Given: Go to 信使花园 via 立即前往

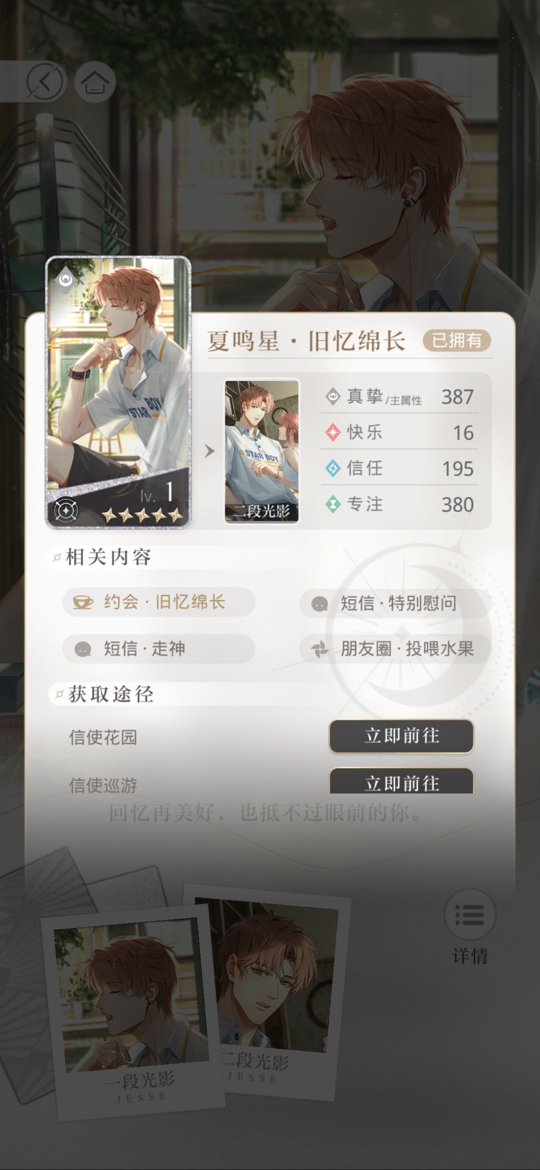Looking at the screenshot, I should coord(401,736).
